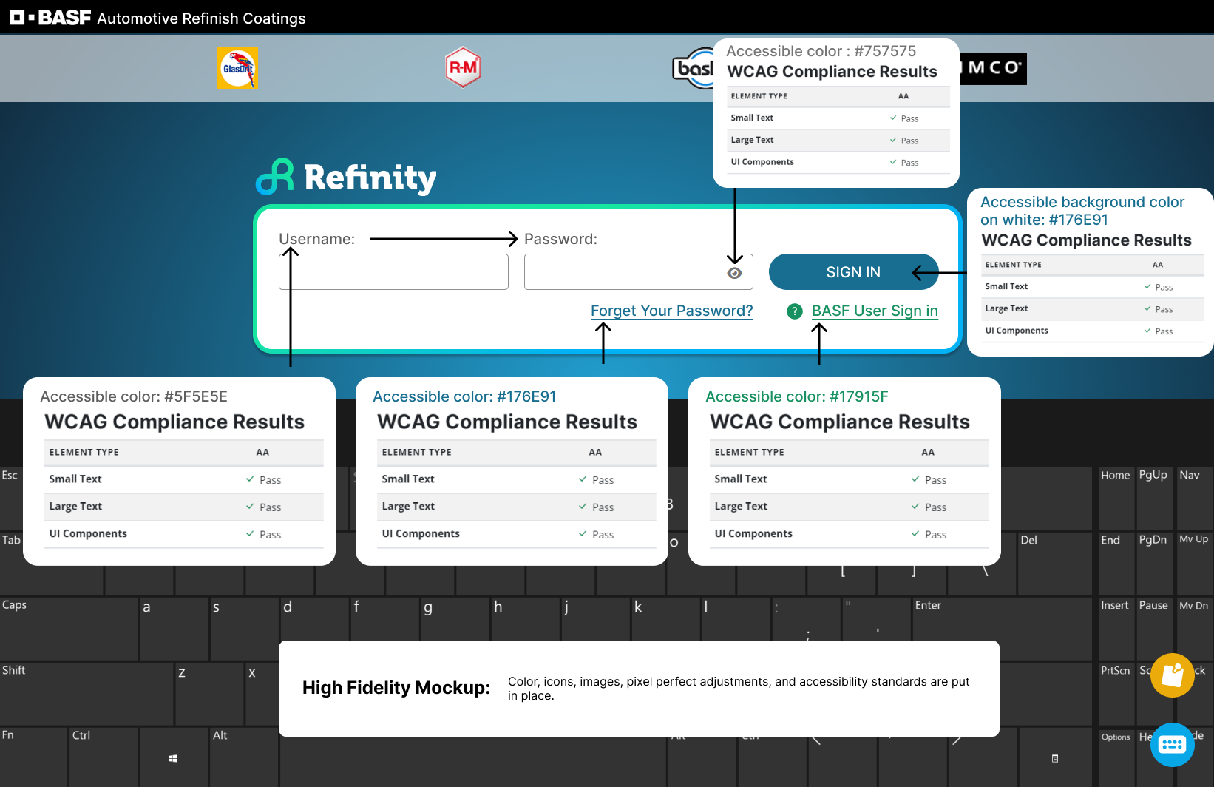Viewport: 1214px width, 787px height.
Task: Click into the Username input field
Action: pyautogui.click(x=393, y=272)
